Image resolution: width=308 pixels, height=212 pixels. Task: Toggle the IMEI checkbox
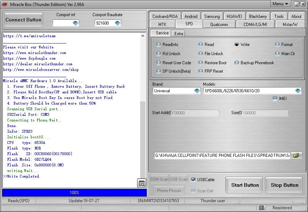(275, 99)
